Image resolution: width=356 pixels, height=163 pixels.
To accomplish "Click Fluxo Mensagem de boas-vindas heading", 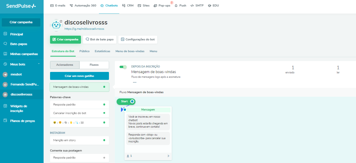I will [x=141, y=92].
